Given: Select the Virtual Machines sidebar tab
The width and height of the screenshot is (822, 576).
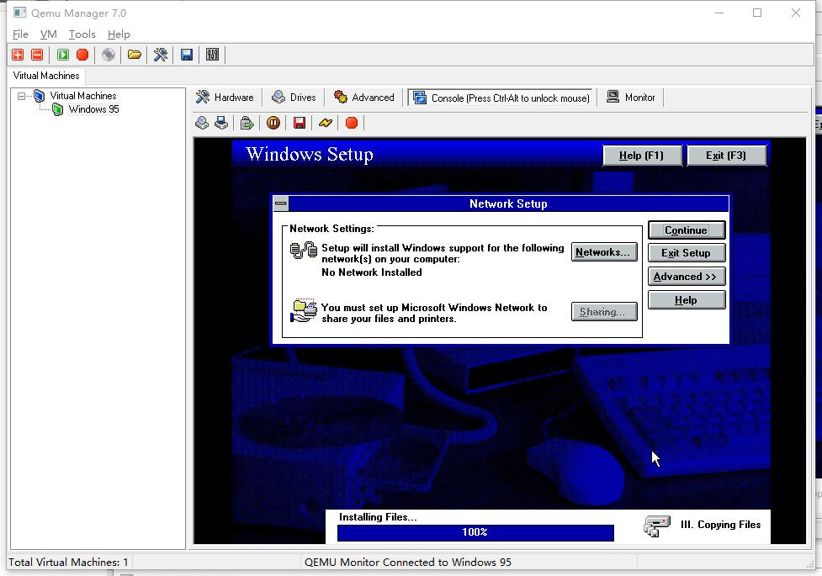Looking at the screenshot, I should [46, 76].
